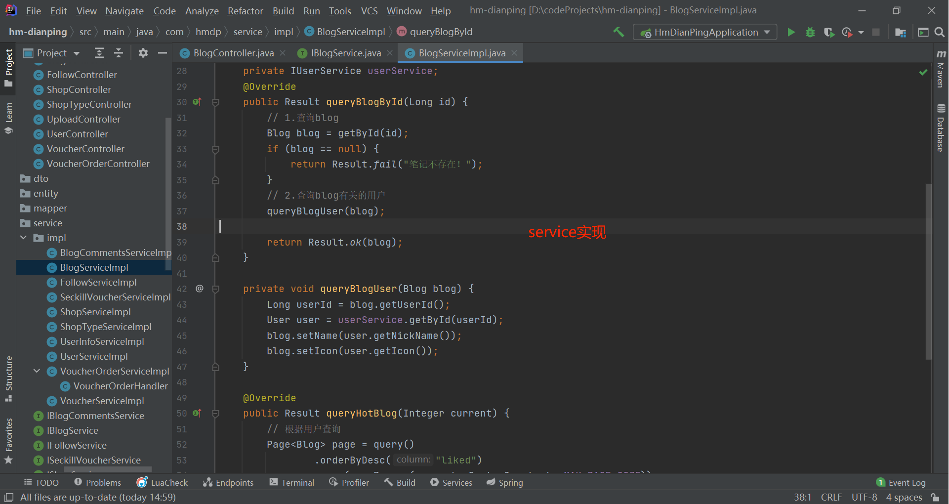The image size is (949, 504).
Task: Click the 4 spaces indent setting
Action: click(x=904, y=497)
